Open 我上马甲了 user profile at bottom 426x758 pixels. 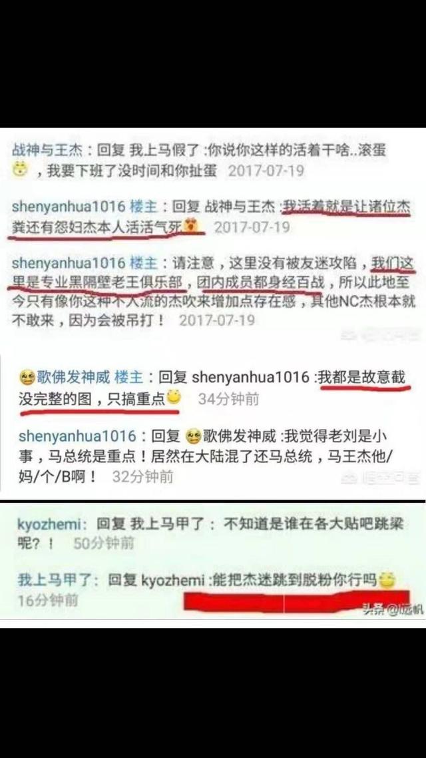click(x=59, y=579)
